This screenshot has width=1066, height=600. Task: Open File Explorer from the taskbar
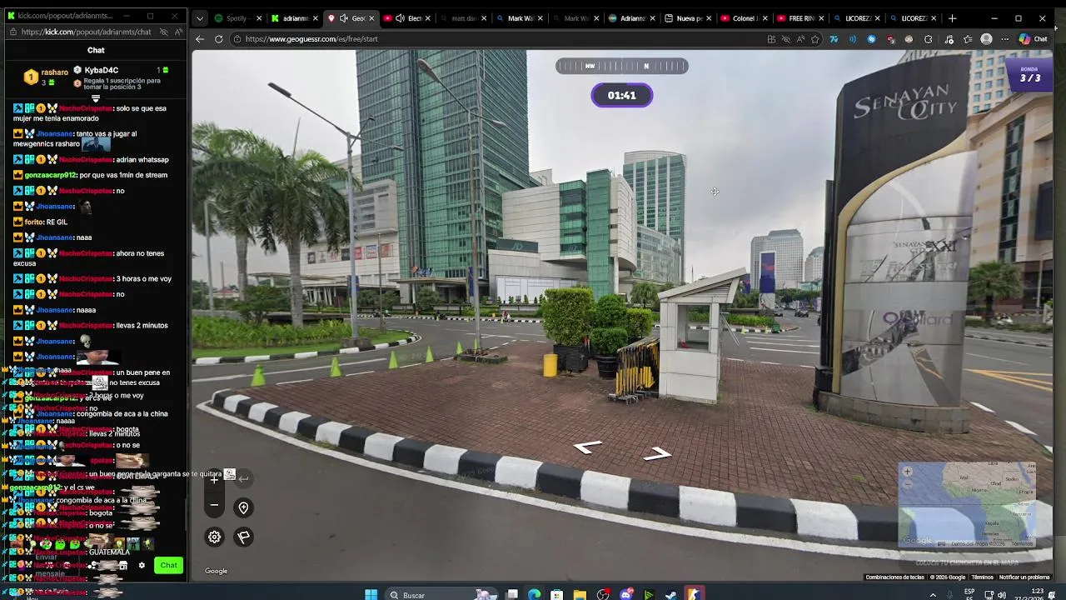click(x=580, y=595)
